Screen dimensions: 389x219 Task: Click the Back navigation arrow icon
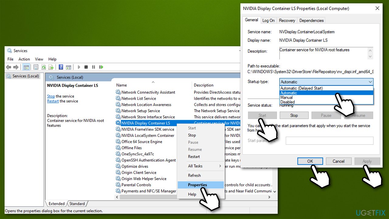[x=9, y=67]
